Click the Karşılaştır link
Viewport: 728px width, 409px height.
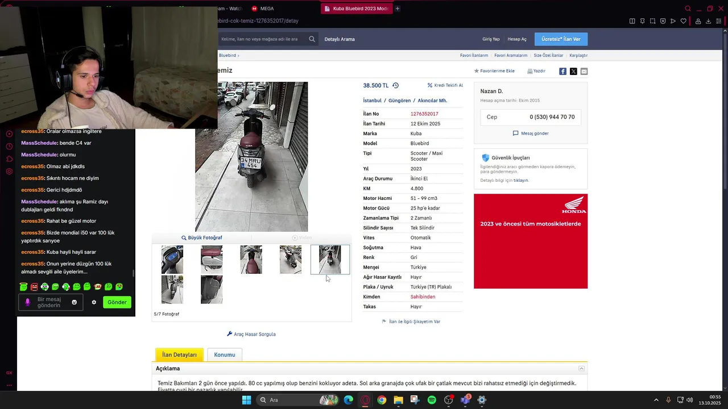click(578, 56)
